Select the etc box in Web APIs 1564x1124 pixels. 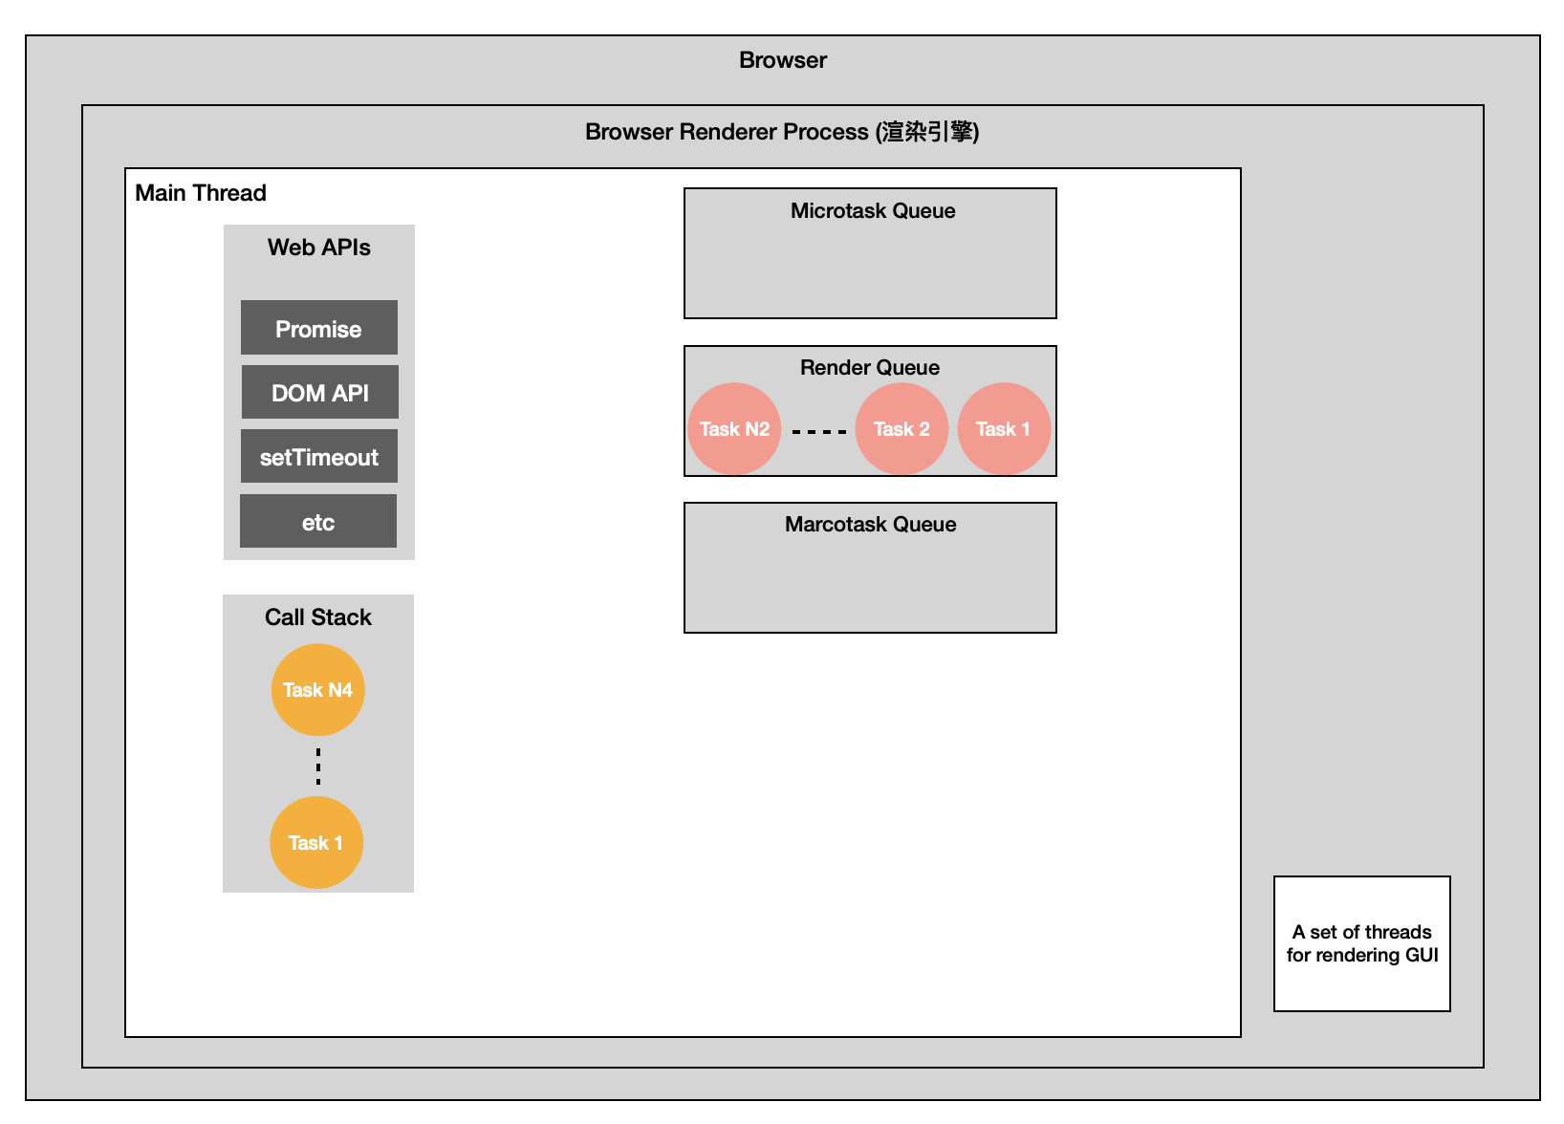pos(317,521)
